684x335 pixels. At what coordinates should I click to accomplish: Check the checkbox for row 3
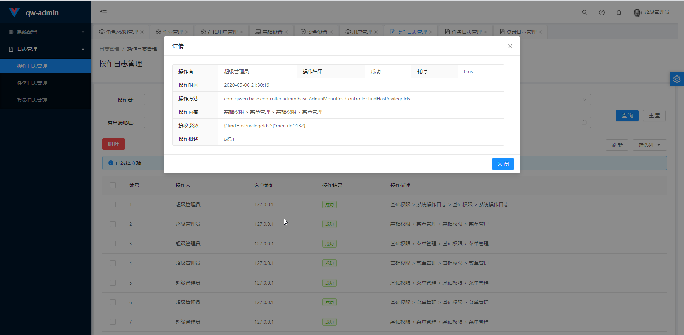[x=113, y=244]
